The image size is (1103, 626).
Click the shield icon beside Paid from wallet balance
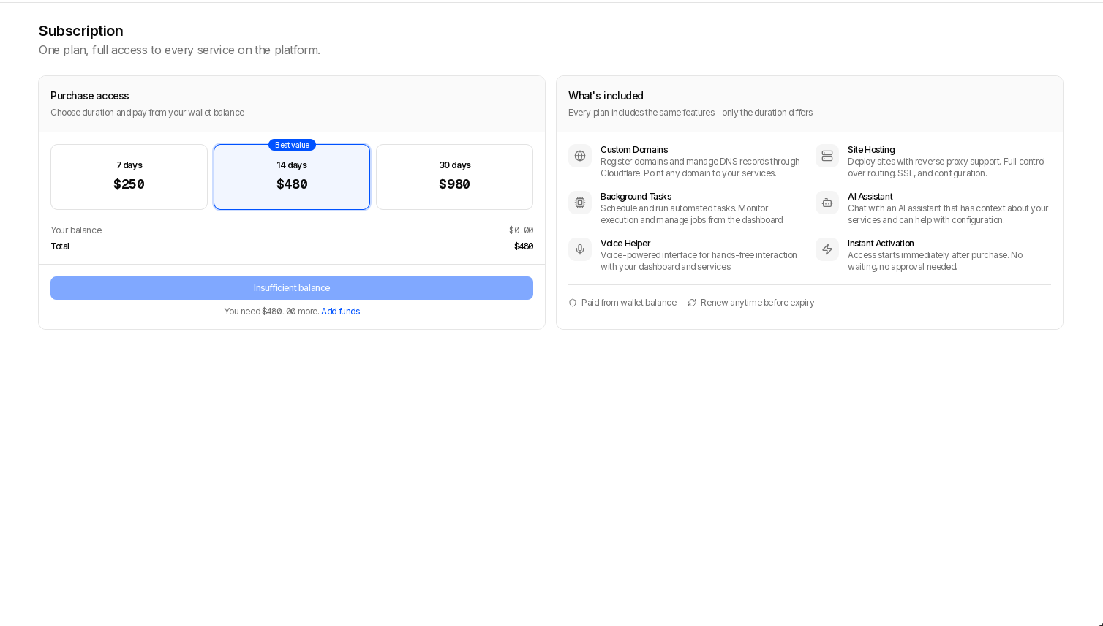(573, 303)
